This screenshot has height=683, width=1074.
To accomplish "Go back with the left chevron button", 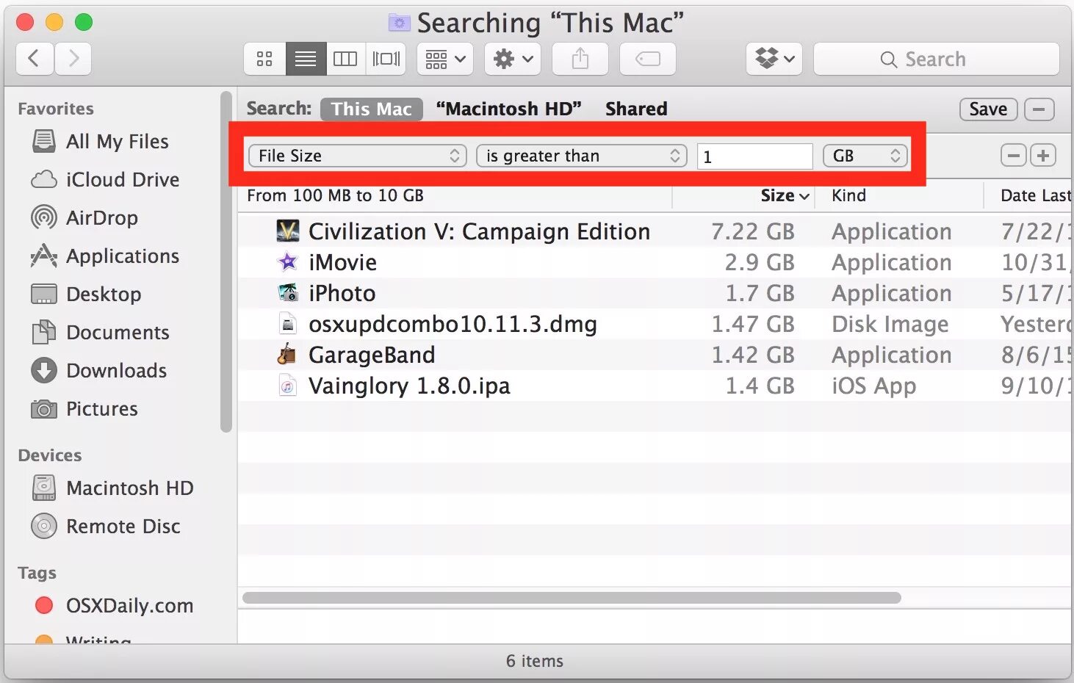I will click(35, 59).
